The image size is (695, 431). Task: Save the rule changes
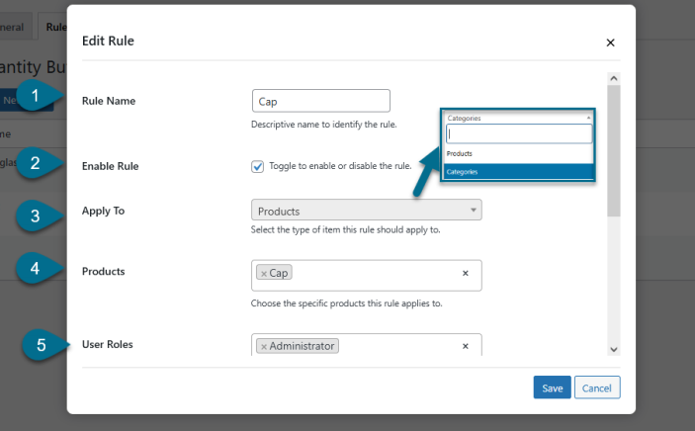(552, 388)
